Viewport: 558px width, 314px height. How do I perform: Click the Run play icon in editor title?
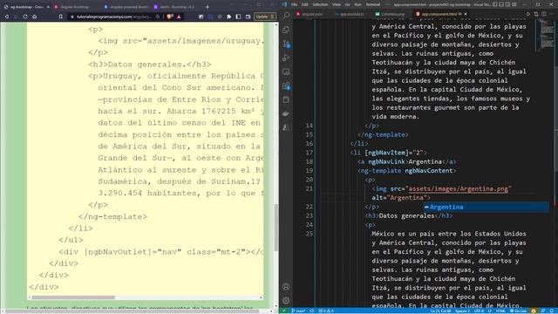pyautogui.click(x=528, y=14)
